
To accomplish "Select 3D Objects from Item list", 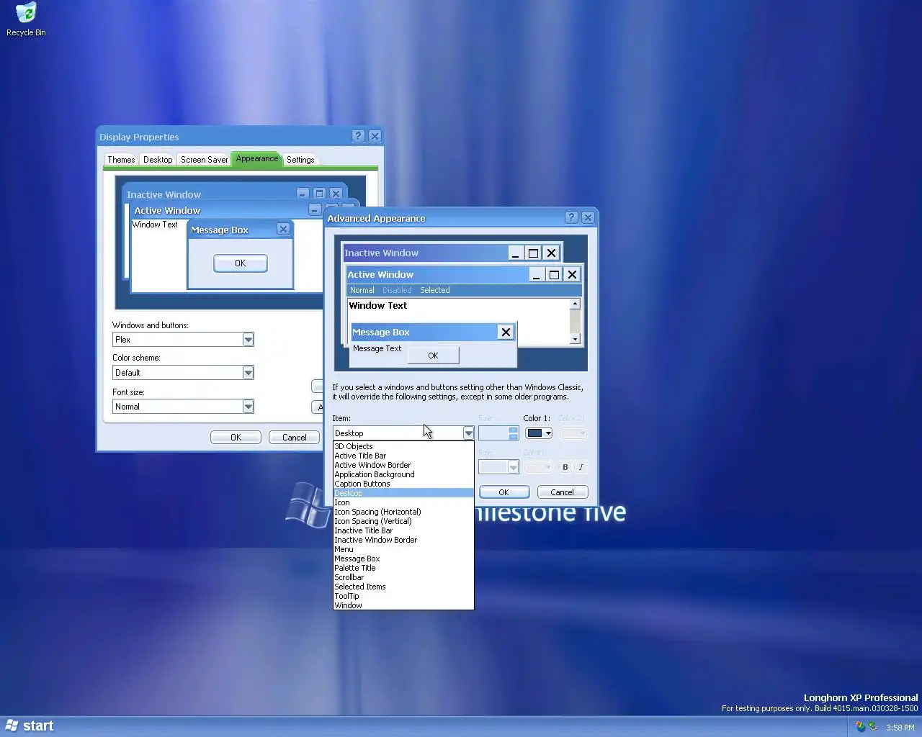I will coord(403,446).
